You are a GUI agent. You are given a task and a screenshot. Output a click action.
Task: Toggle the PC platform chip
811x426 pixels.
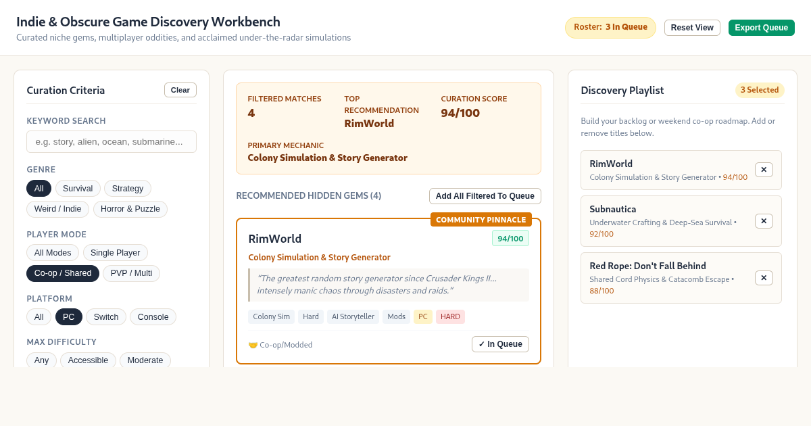click(69, 317)
